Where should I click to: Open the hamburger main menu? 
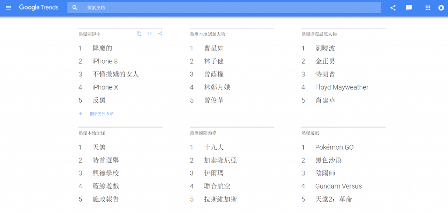9,8
